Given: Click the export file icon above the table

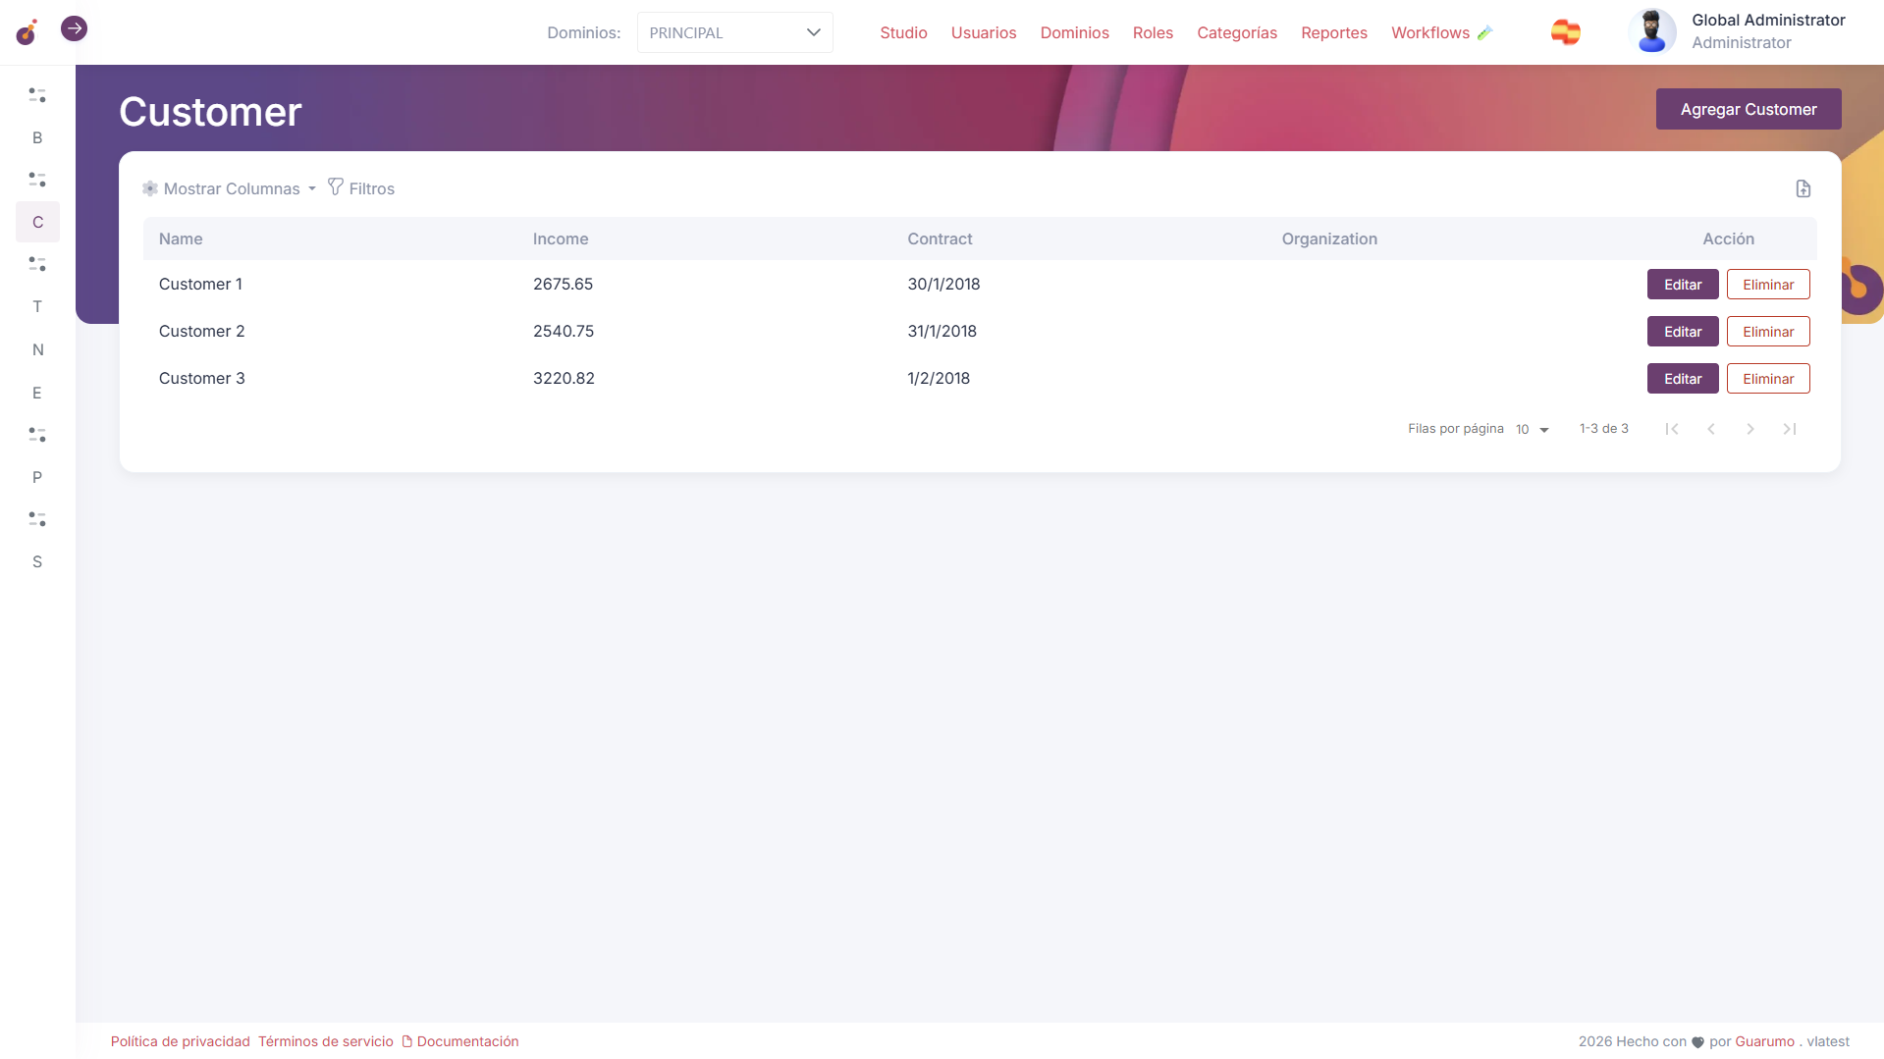Looking at the screenshot, I should tap(1803, 188).
